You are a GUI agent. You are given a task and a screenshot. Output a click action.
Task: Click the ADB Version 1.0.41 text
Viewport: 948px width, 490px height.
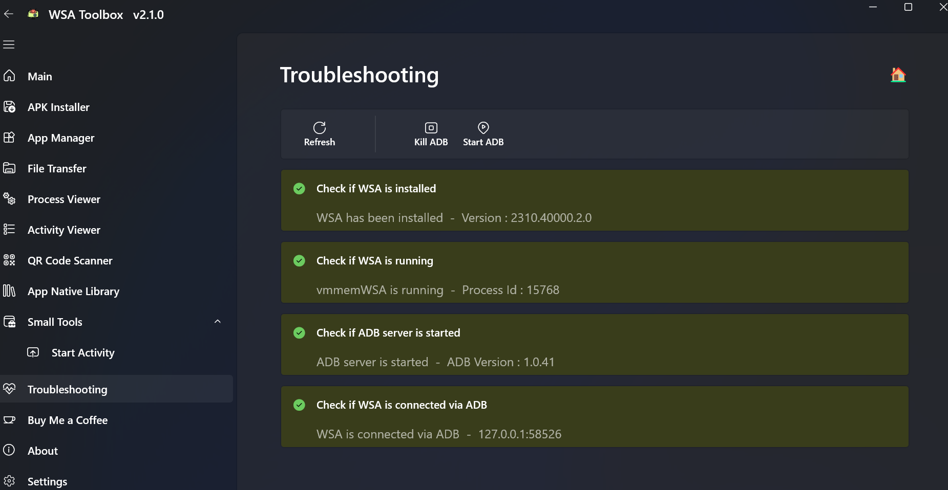click(x=501, y=362)
